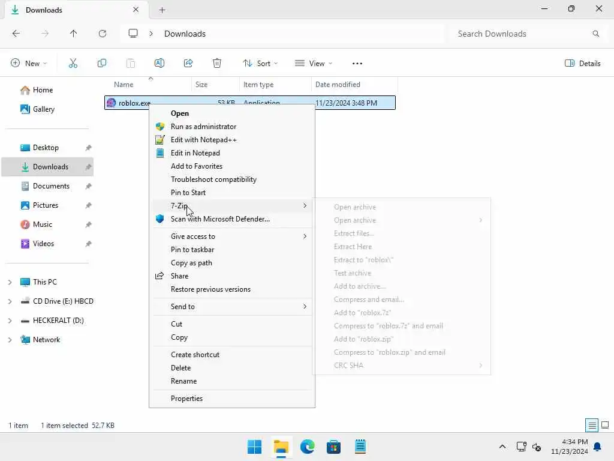Go back with the back arrow
614x461 pixels.
[16, 34]
